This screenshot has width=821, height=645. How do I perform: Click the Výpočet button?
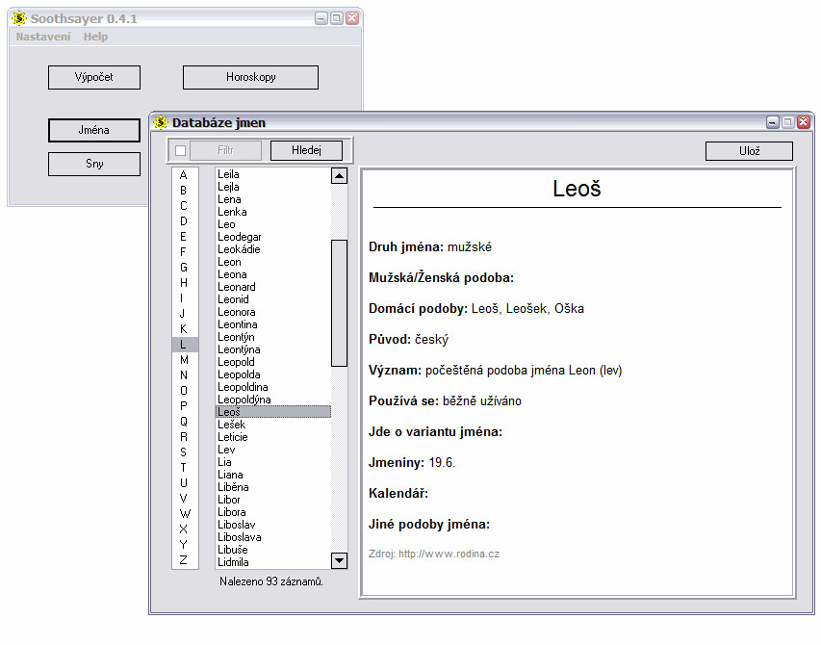click(94, 77)
